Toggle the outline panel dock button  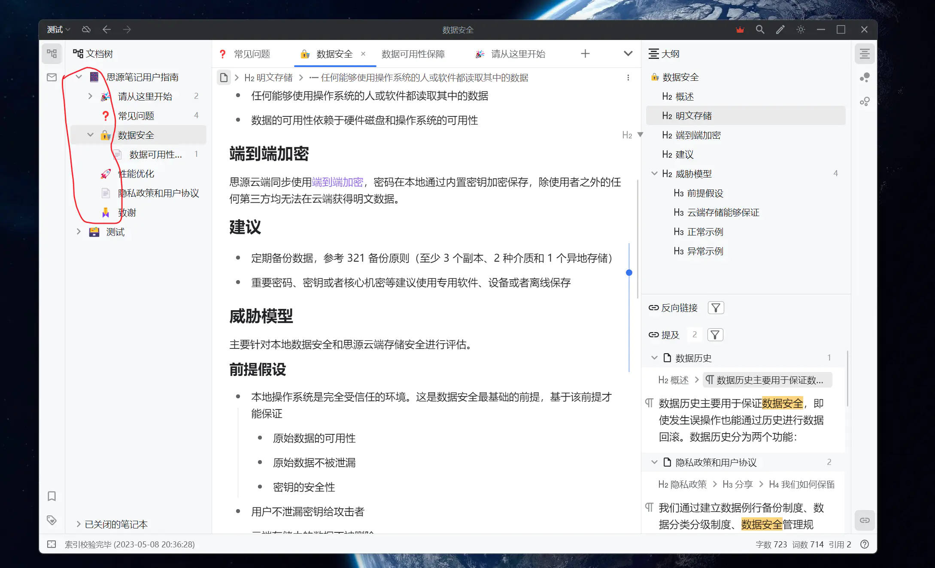[865, 54]
